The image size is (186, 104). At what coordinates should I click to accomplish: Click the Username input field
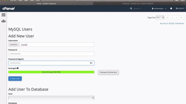(x=57, y=44)
